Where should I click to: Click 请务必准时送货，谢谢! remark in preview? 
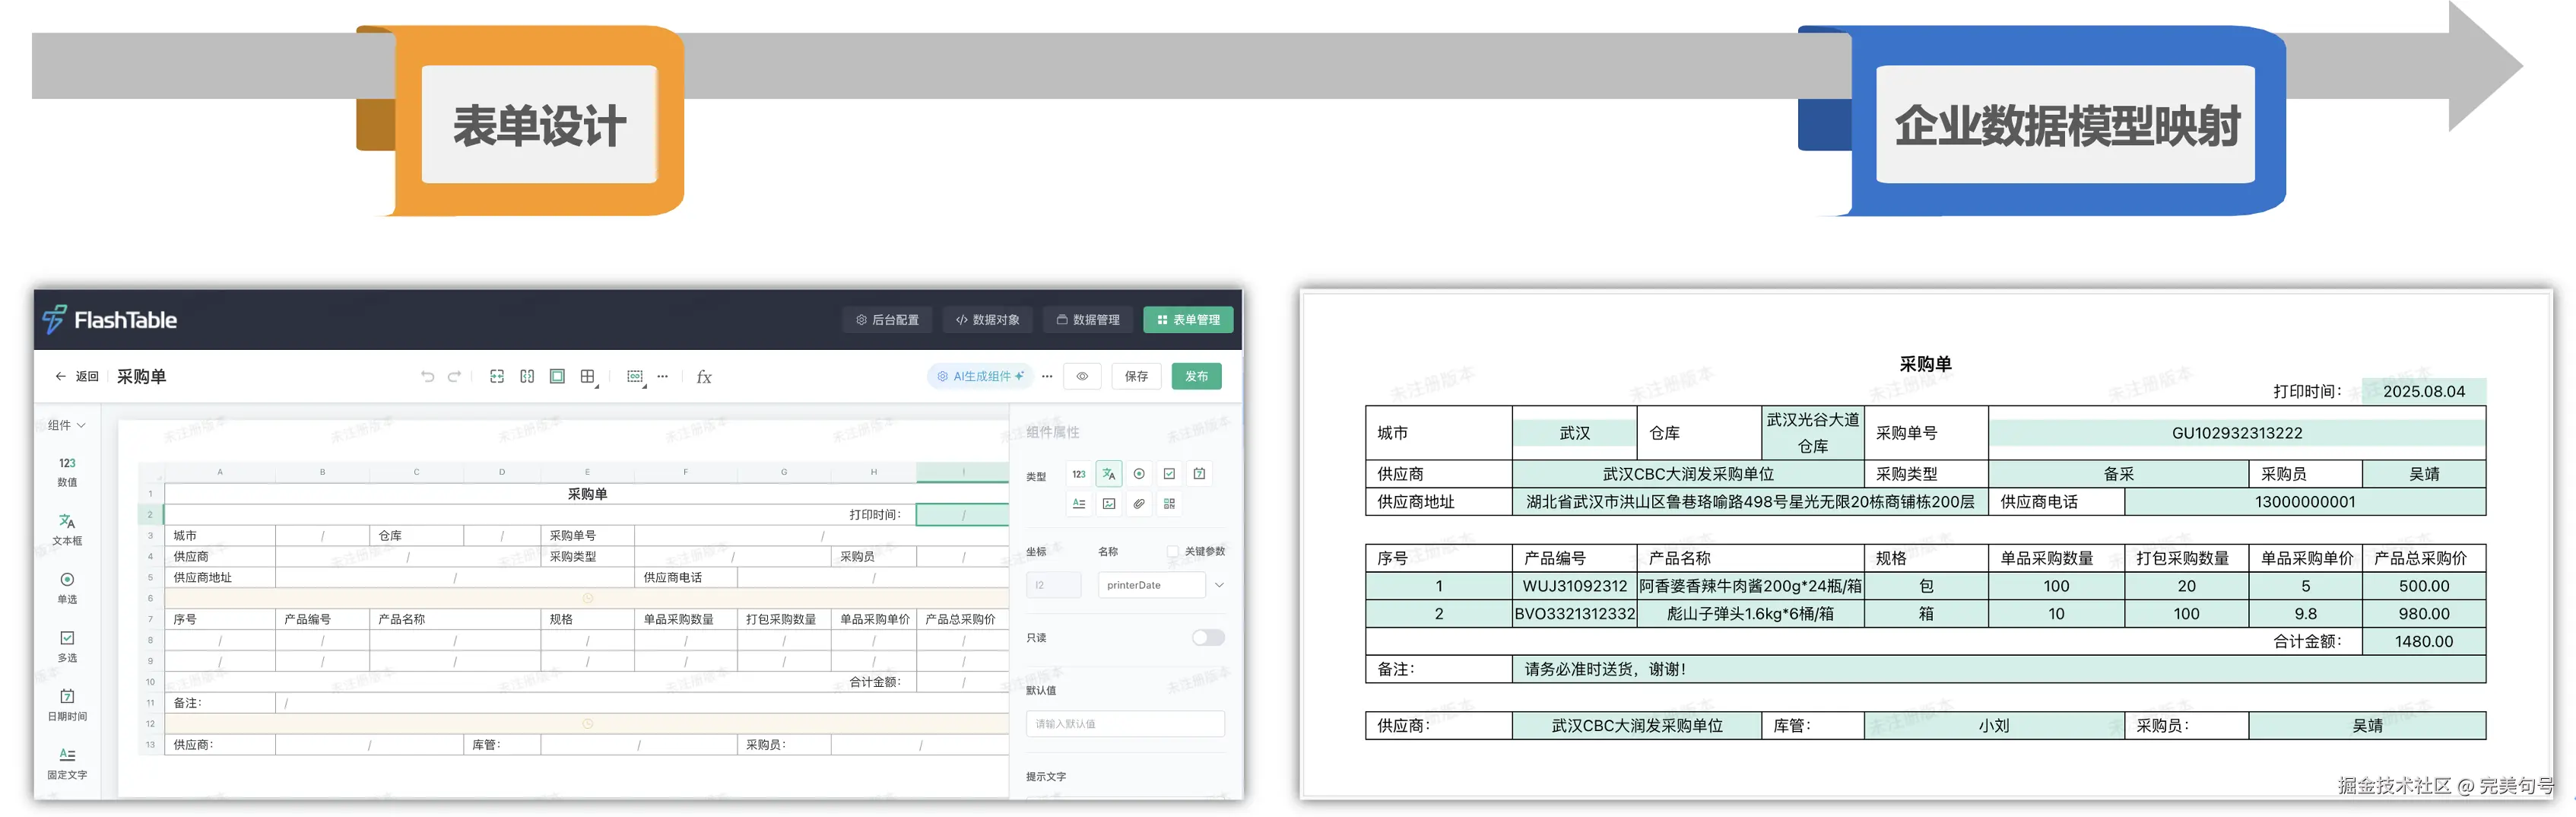1604,670
